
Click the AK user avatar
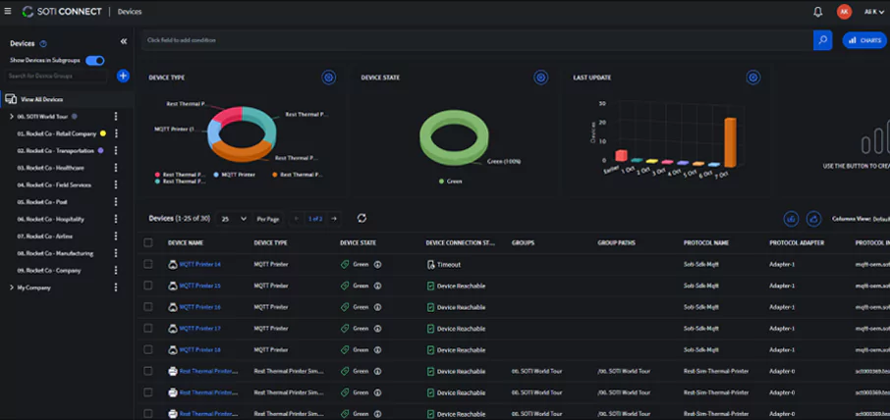[x=844, y=12]
